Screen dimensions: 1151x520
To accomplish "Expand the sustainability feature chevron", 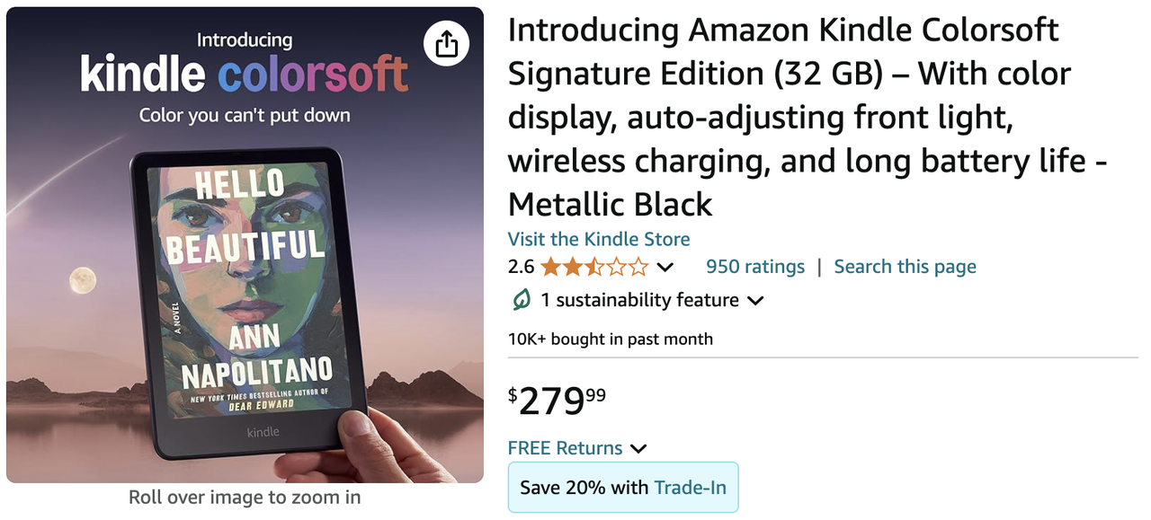I will tap(755, 301).
